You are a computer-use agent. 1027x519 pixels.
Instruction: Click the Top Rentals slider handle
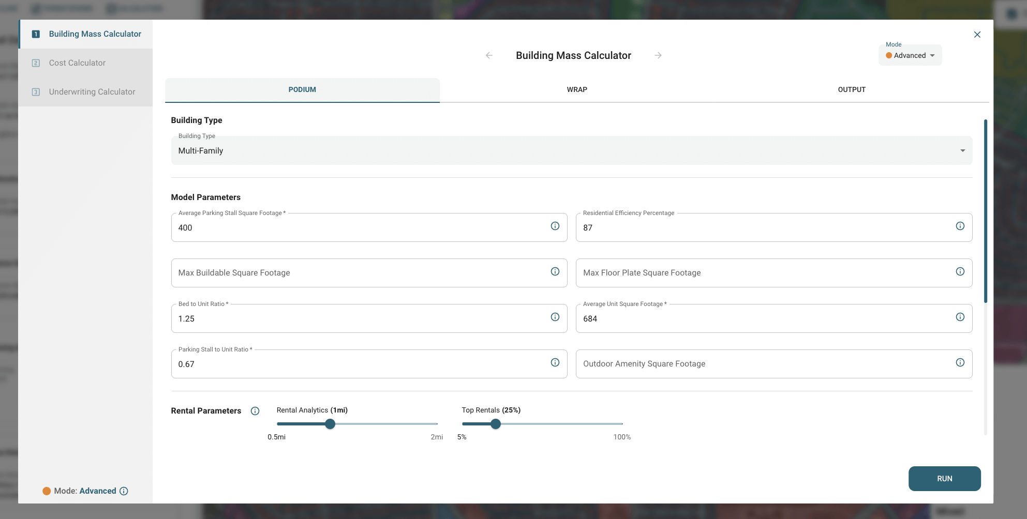point(496,424)
